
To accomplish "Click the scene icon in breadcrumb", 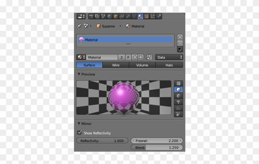I will [x=86, y=26].
